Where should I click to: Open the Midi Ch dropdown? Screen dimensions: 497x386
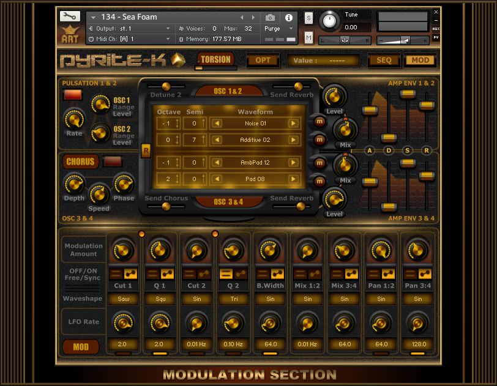click(168, 39)
